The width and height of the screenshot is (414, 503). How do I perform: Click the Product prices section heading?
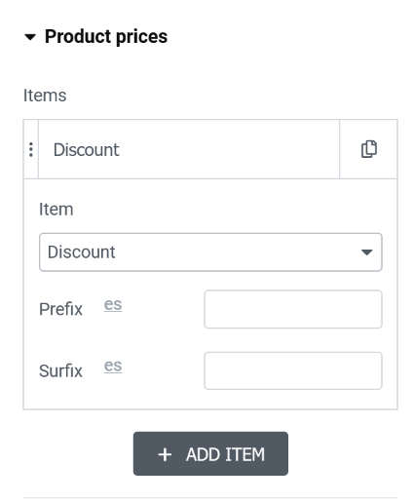(106, 36)
